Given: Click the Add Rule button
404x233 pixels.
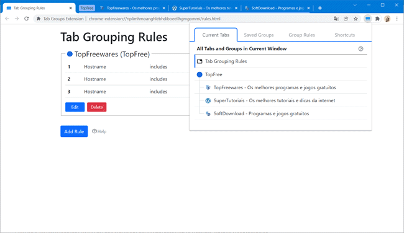Looking at the screenshot, I should (74, 131).
